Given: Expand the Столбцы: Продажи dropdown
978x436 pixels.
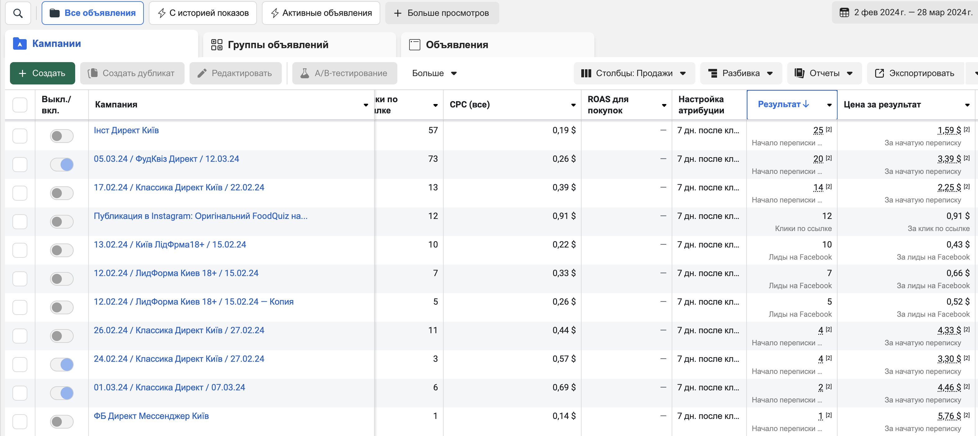Looking at the screenshot, I should coord(634,73).
